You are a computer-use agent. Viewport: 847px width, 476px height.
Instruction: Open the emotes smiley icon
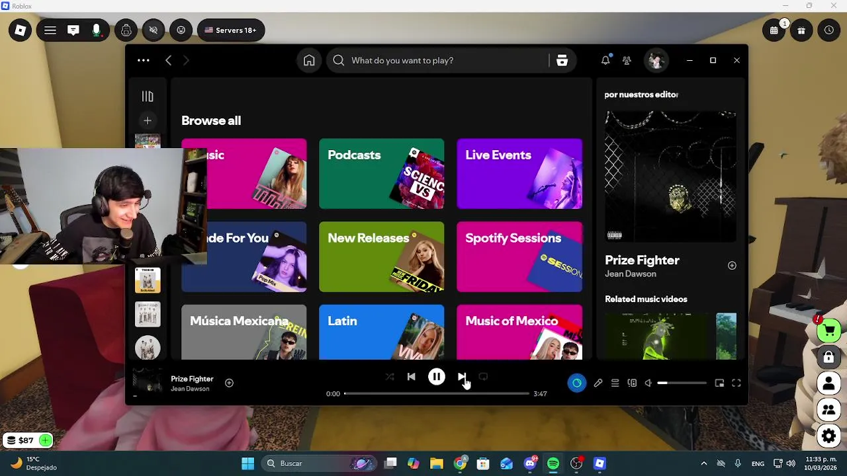[x=181, y=30]
